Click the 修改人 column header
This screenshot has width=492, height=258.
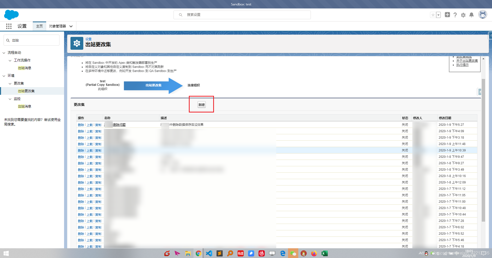(417, 118)
